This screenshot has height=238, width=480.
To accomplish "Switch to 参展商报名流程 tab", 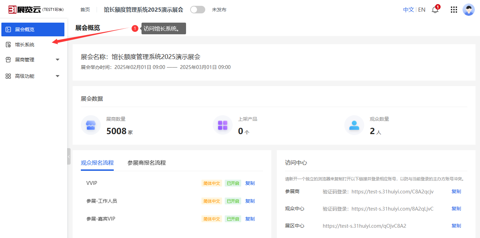I will (147, 163).
